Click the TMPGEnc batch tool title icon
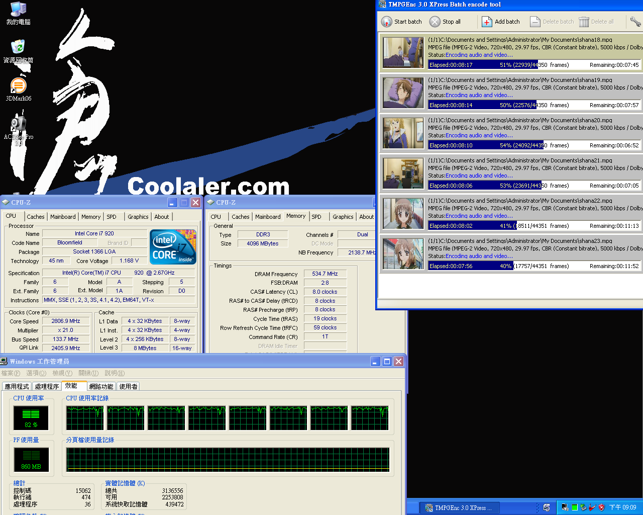This screenshot has width=643, height=515. 383,5
